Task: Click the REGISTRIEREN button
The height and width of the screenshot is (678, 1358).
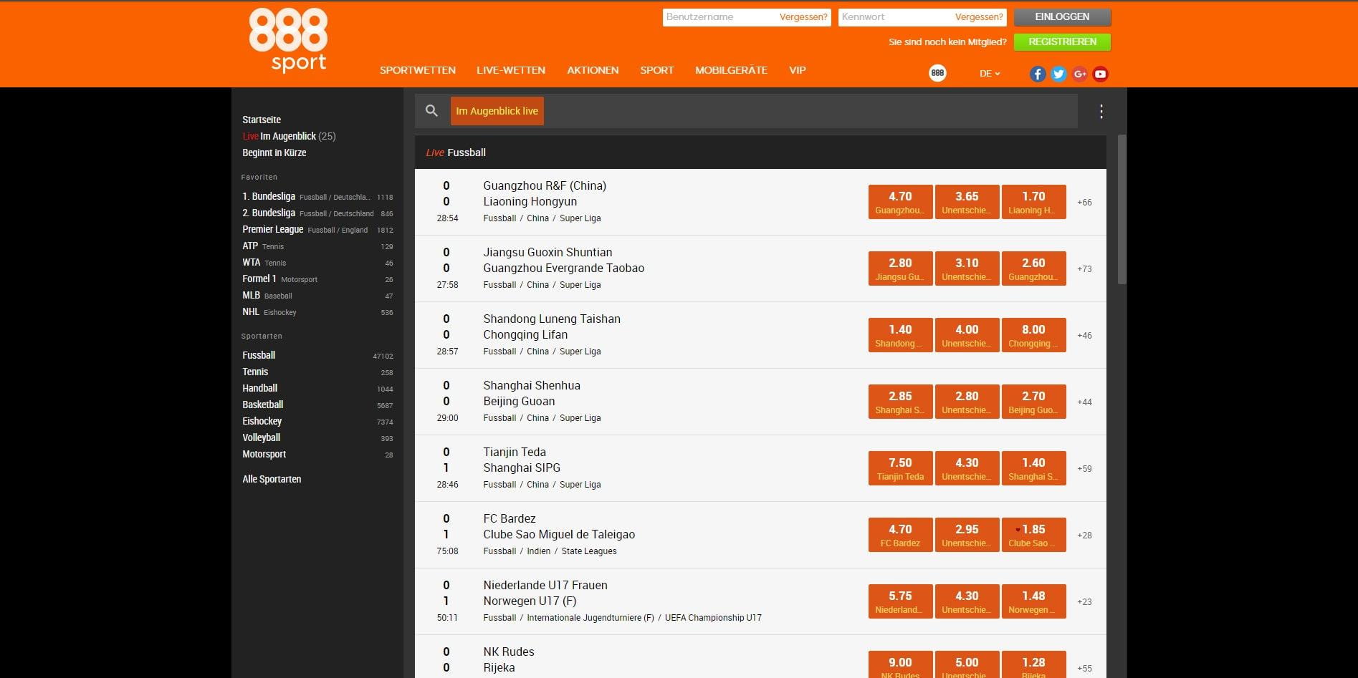Action: (x=1062, y=42)
